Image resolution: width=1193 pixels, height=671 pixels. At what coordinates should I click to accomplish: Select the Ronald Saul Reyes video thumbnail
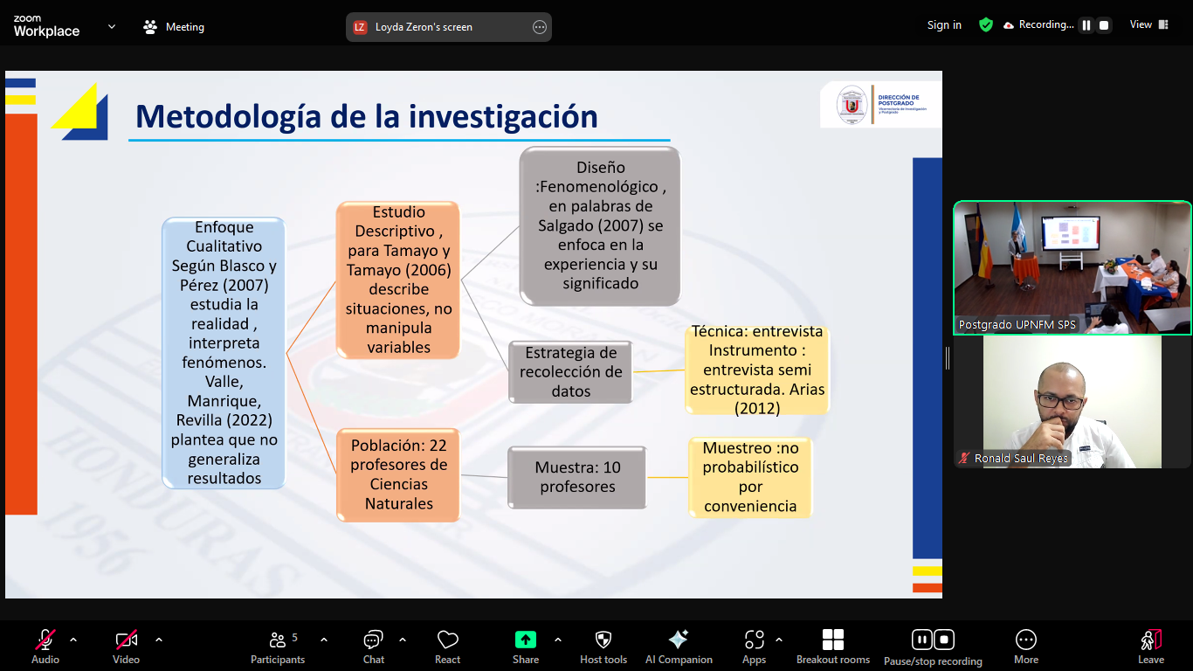1072,402
